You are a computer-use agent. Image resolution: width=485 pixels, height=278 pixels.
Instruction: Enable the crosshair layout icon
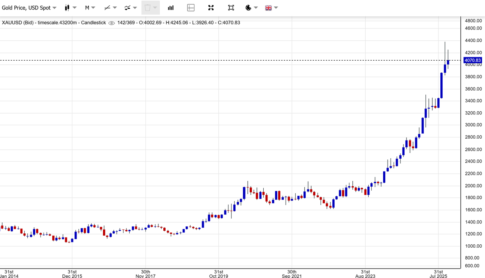pos(191,8)
